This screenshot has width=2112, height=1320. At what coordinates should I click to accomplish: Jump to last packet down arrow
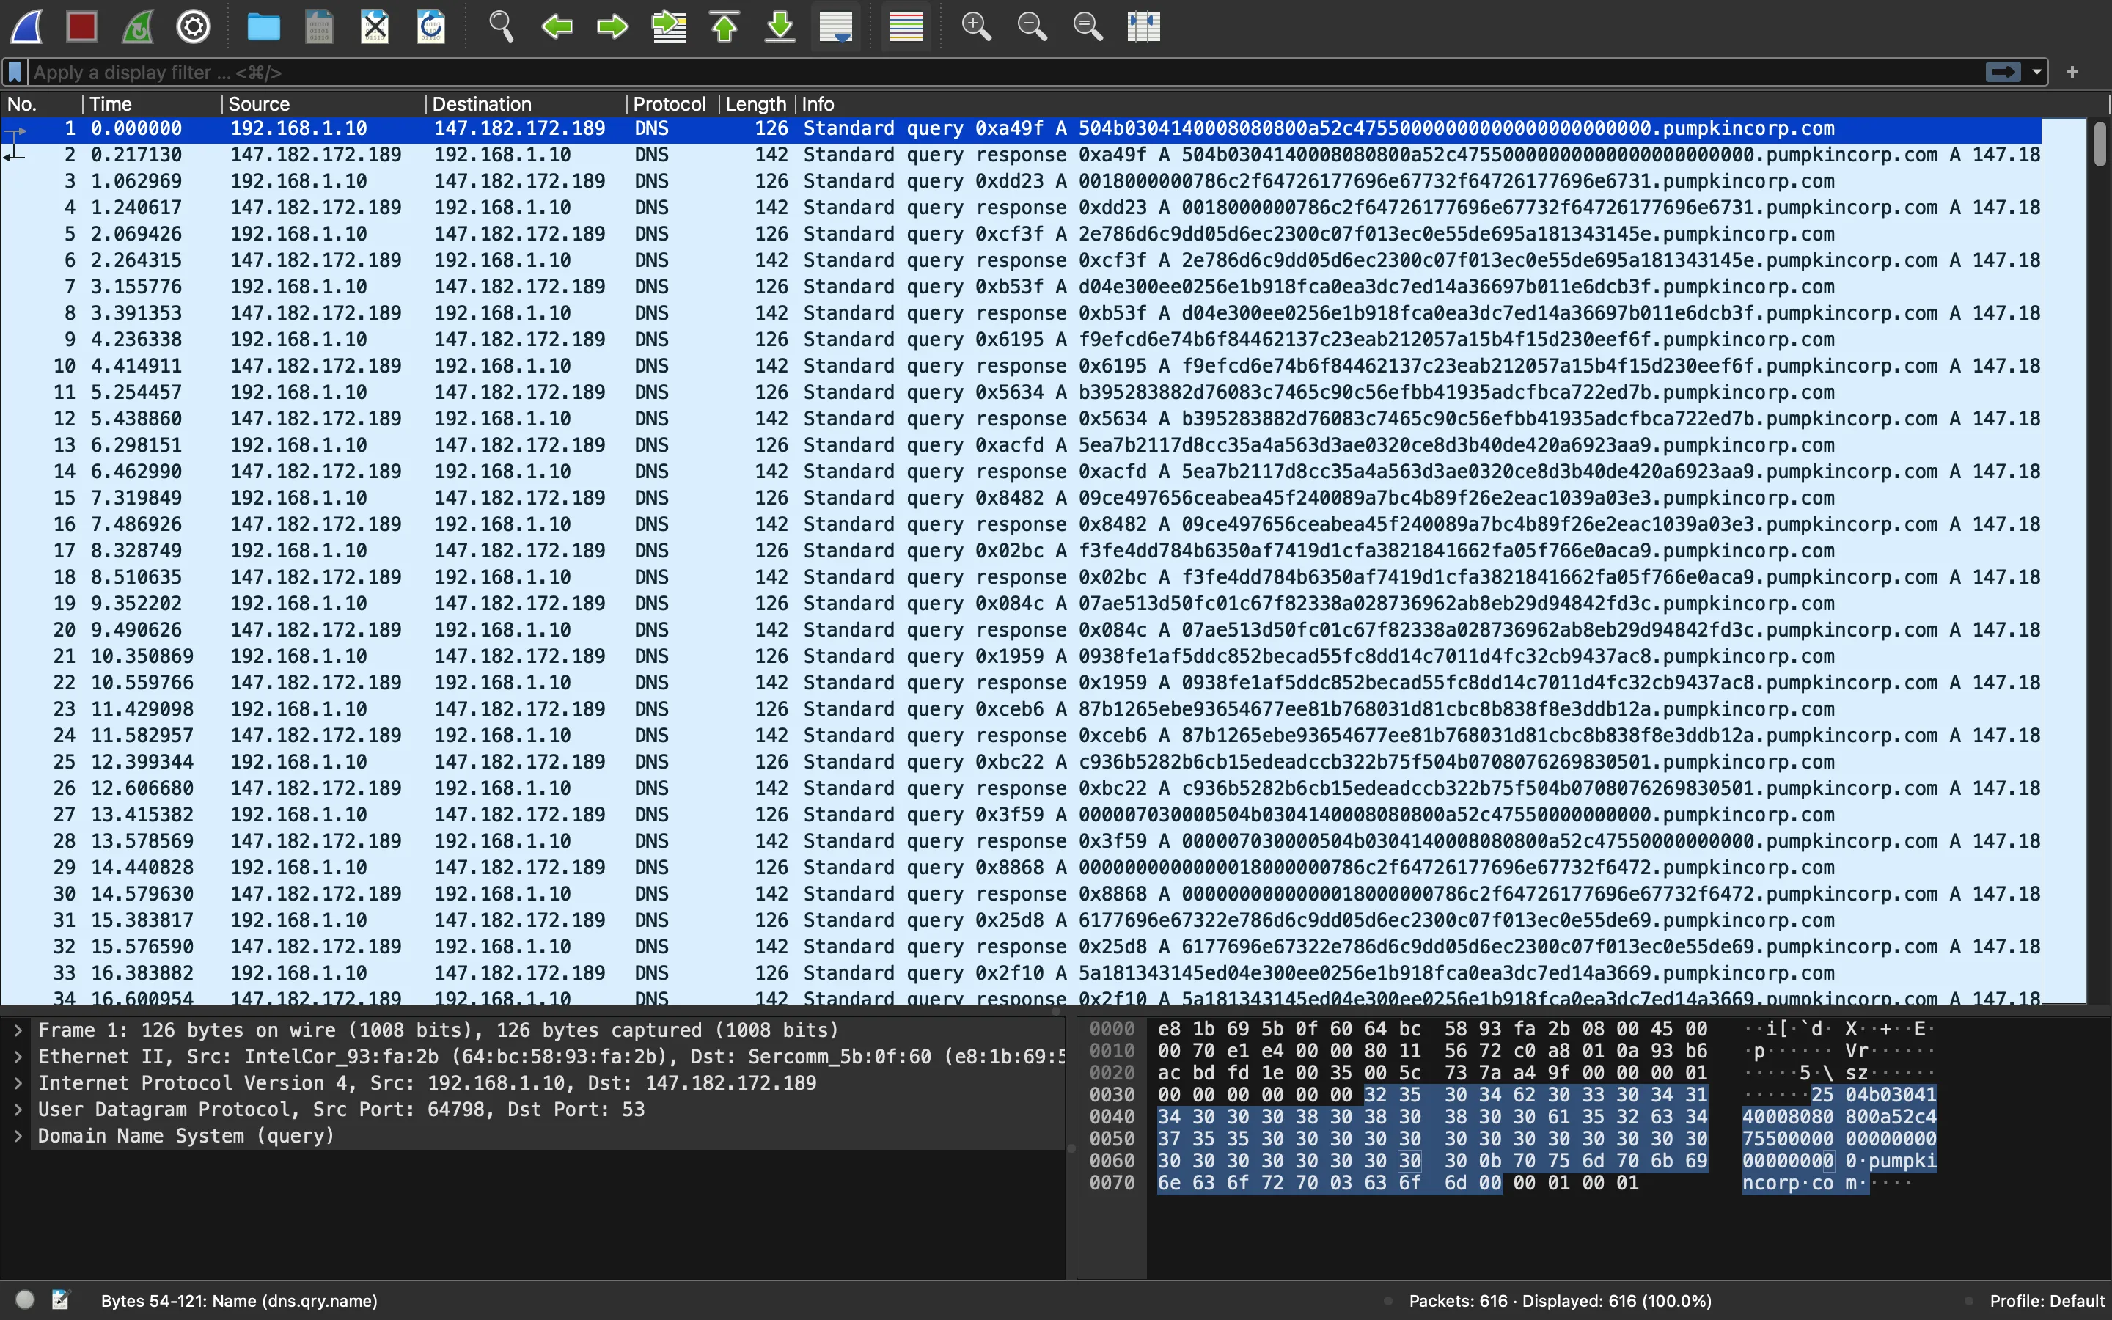pyautogui.click(x=780, y=27)
